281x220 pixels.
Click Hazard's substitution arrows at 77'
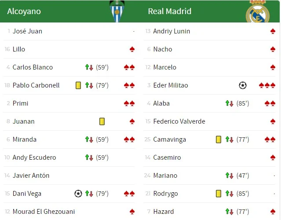(x=229, y=212)
